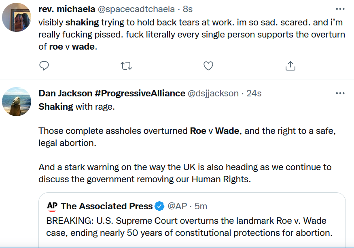This screenshot has height=248, width=354.
Task: Click the AP logo in the quoted tweet
Action: point(52,206)
